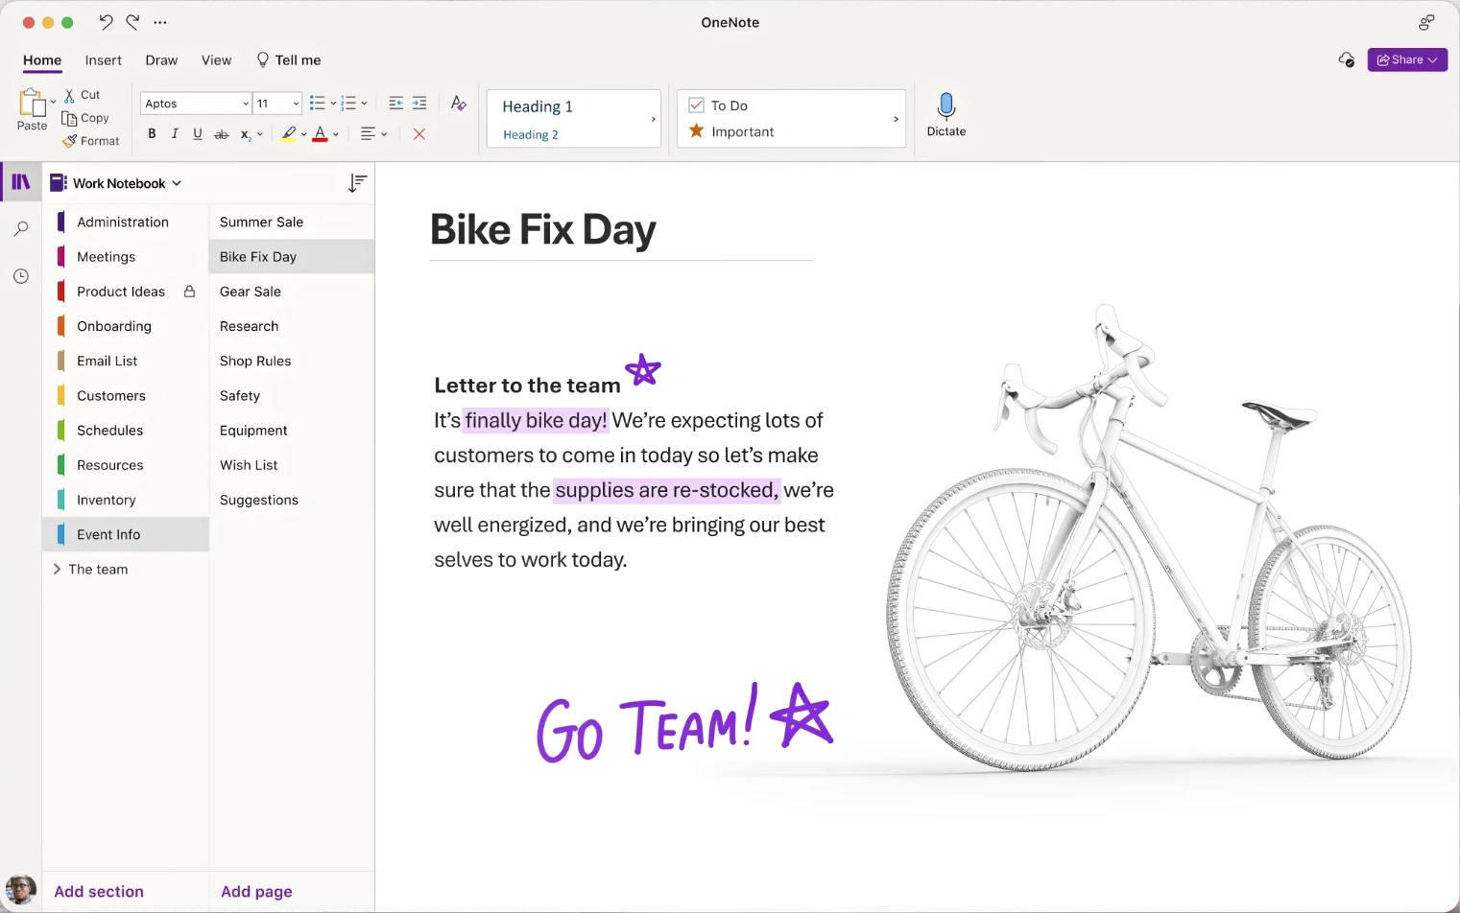Apply underline formatting

(198, 134)
